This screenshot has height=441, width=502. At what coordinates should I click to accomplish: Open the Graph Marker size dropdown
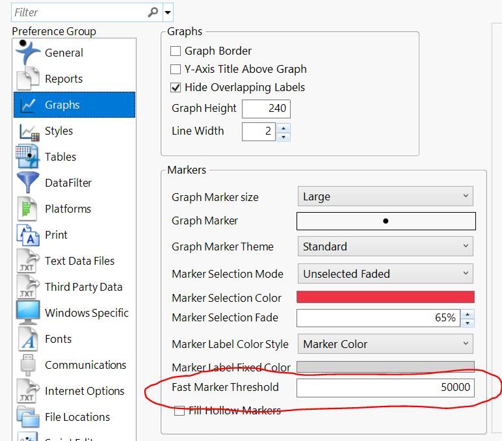pos(385,196)
